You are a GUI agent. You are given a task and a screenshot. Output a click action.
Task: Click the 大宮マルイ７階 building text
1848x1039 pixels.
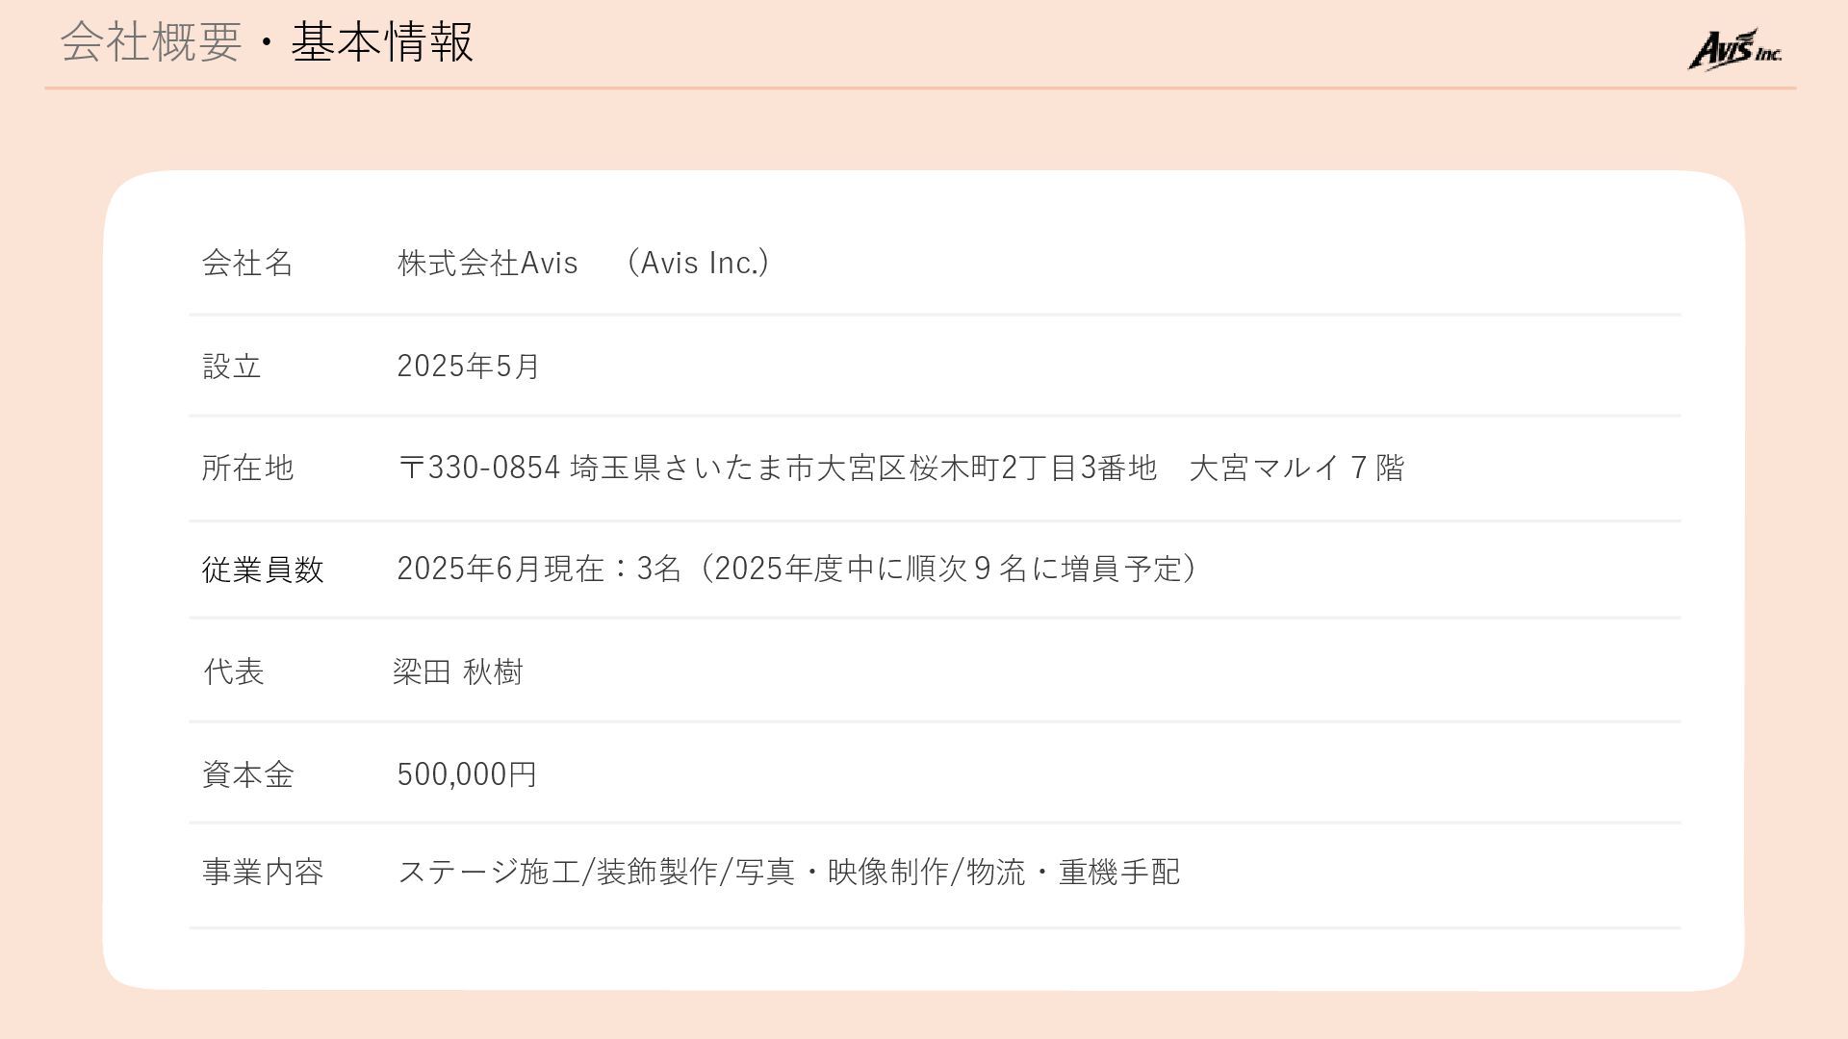click(1296, 469)
